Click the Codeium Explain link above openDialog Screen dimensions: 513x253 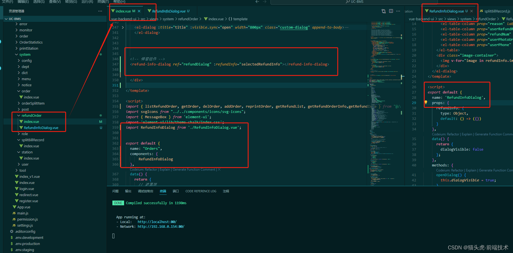pyautogui.click(x=471, y=170)
